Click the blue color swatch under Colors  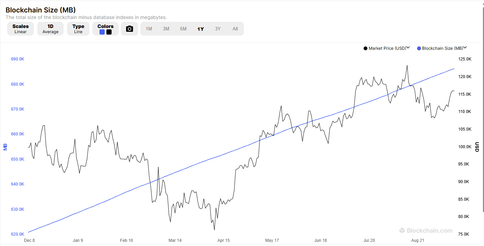[102, 32]
